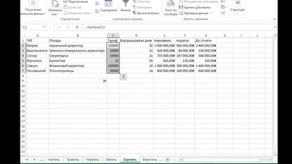Screen dimensions: 292x164
Task: Click Удалить дубликаты icon
Action: click(x=181, y=7)
